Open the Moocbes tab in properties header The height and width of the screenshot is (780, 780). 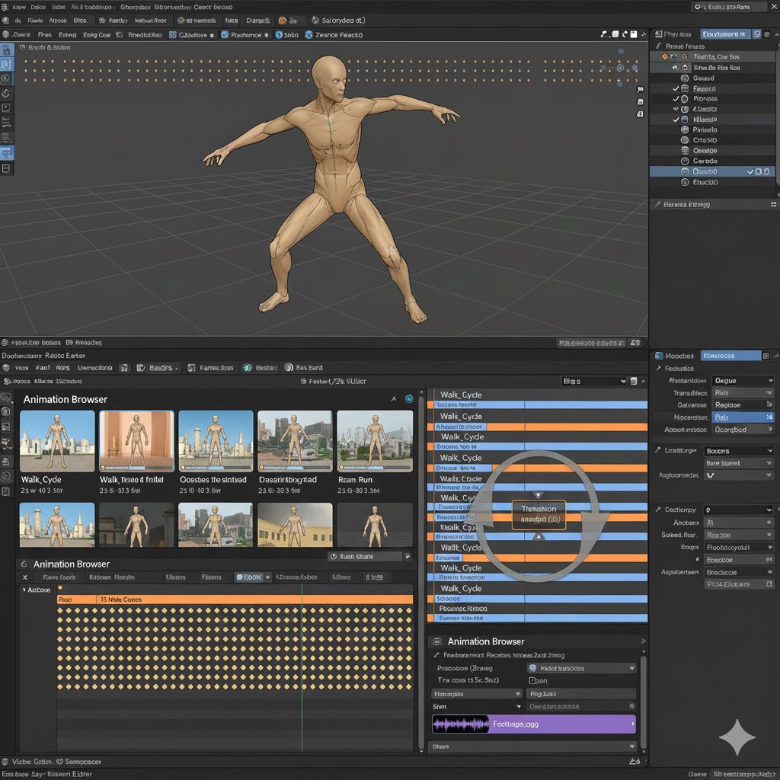point(675,356)
